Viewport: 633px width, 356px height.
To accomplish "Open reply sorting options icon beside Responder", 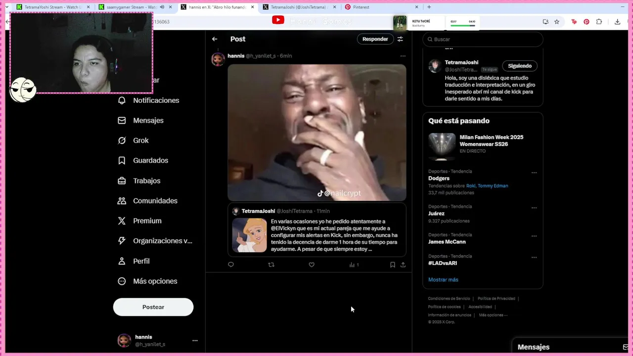I will click(x=400, y=39).
